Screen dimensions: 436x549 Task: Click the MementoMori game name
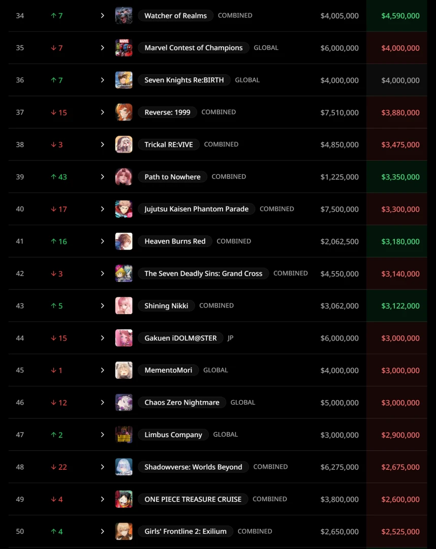pyautogui.click(x=168, y=370)
